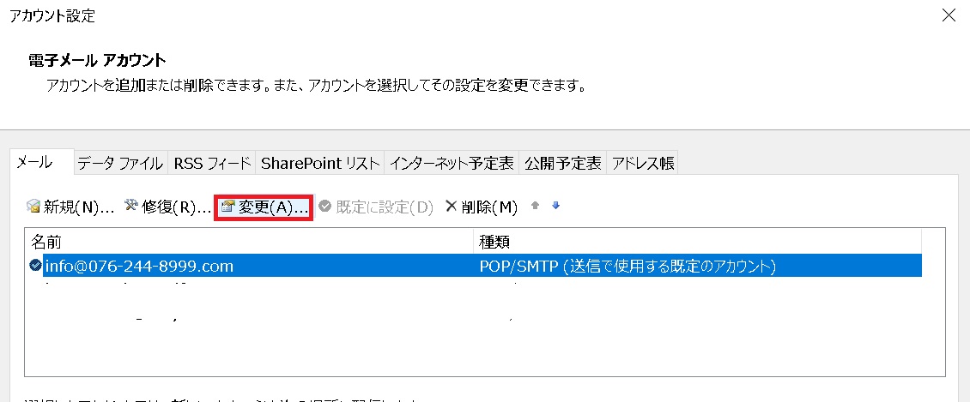Open the RSS フィード tab
The width and height of the screenshot is (970, 402).
pyautogui.click(x=212, y=164)
